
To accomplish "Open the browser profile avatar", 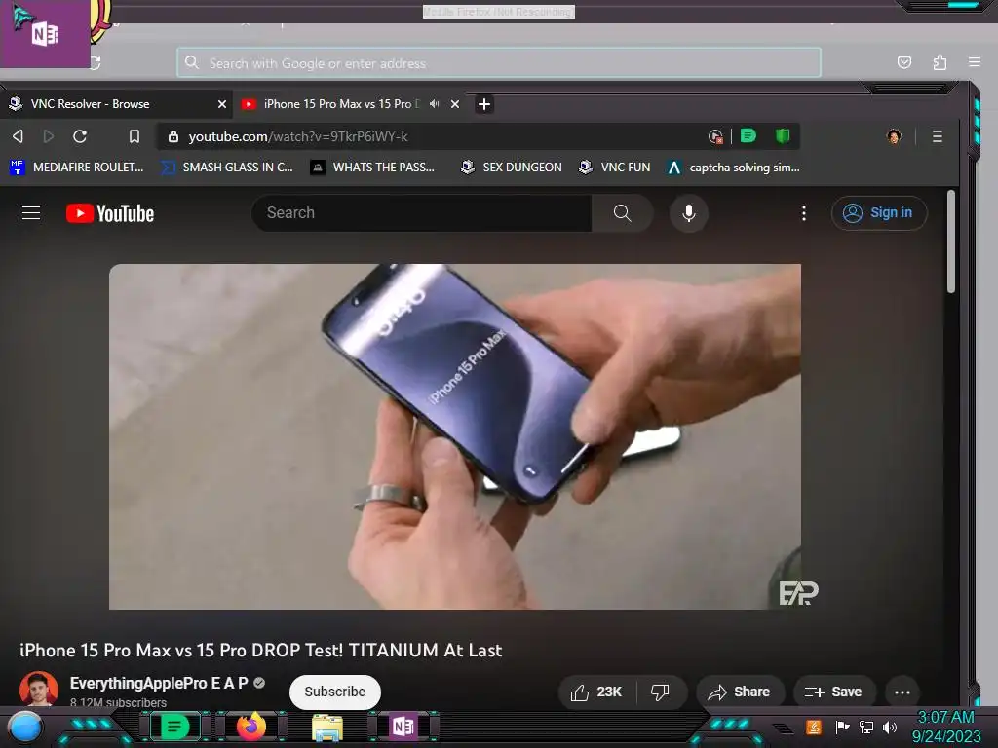I will coord(894,136).
